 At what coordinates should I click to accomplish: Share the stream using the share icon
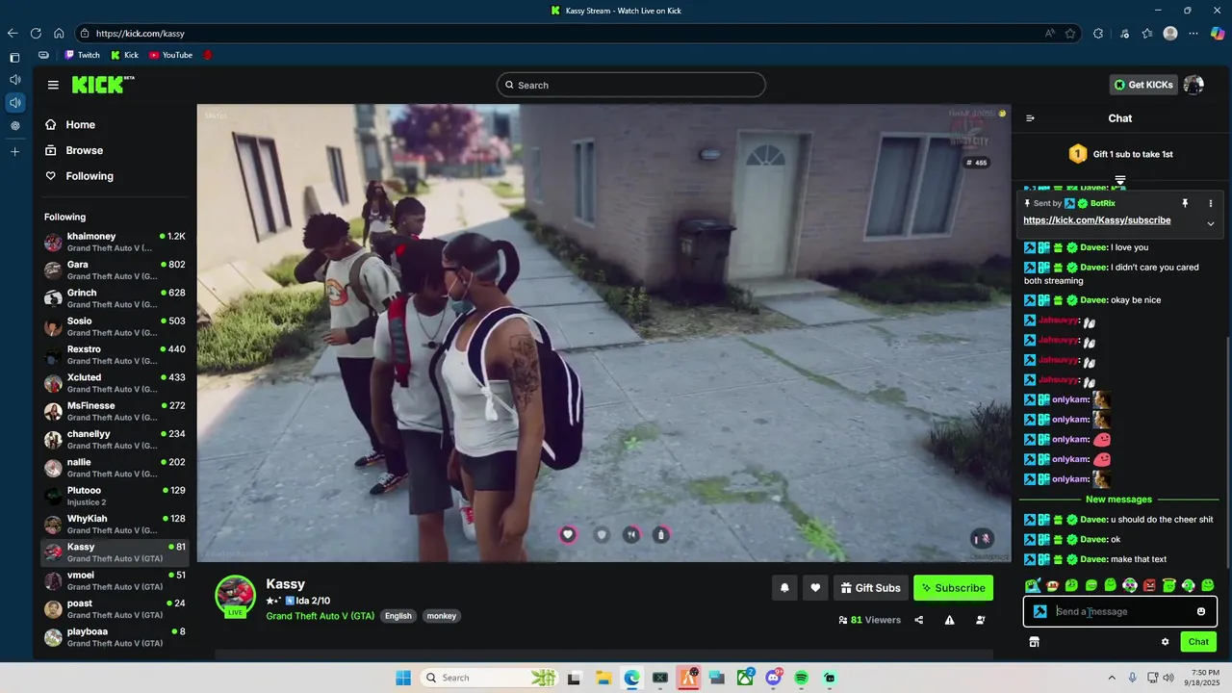coord(919,620)
